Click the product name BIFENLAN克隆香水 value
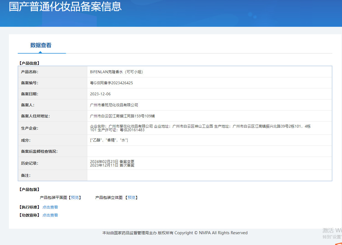Screen dimensions: 342x245 116,72
